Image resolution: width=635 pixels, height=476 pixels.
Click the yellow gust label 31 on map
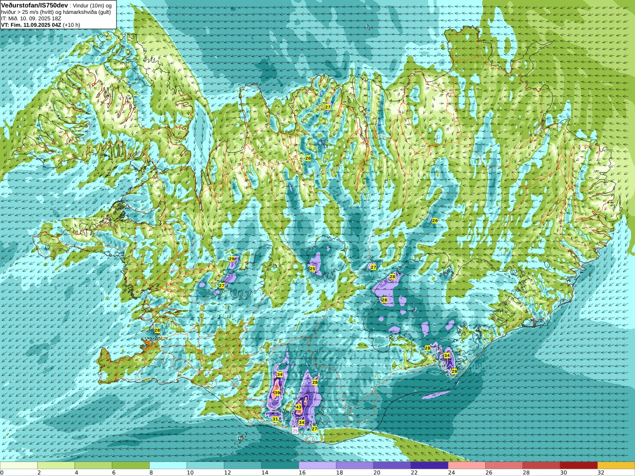[275, 419]
